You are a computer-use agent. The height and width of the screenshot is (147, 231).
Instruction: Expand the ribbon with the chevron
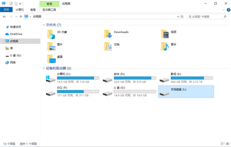coord(224,10)
